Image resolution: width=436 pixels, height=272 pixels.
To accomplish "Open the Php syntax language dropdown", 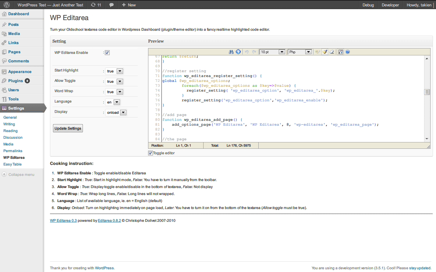I will point(300,52).
